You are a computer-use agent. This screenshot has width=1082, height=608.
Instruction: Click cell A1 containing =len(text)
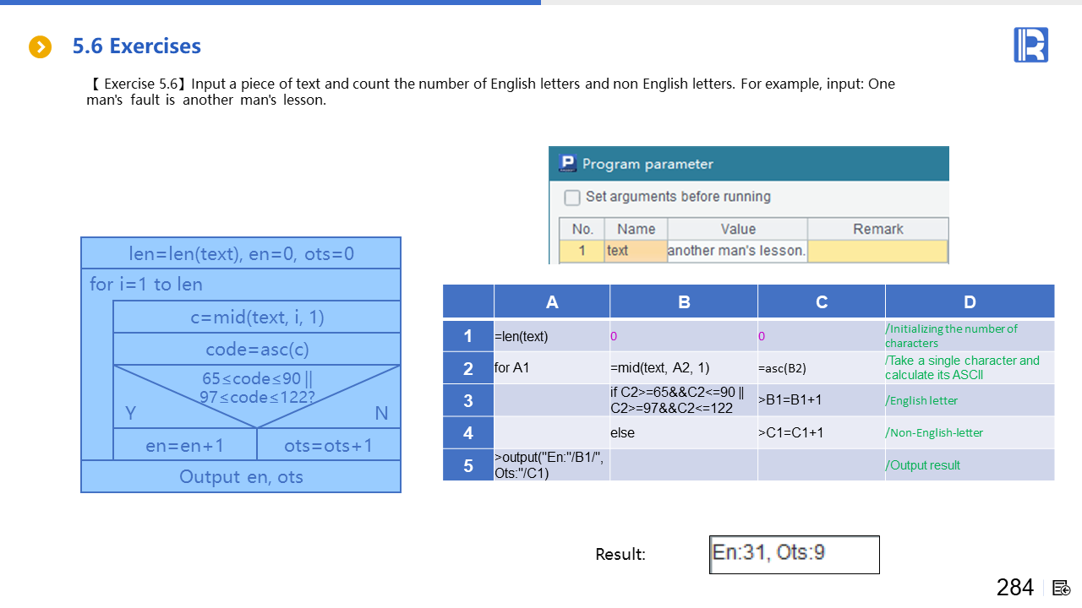click(x=552, y=336)
